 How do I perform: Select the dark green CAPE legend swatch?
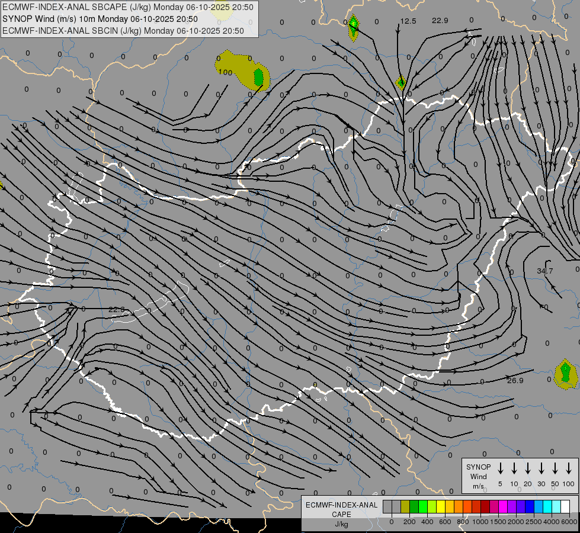tap(414, 506)
